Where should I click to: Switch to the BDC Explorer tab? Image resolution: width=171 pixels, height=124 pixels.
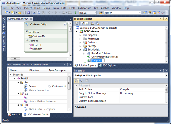tap(107, 65)
